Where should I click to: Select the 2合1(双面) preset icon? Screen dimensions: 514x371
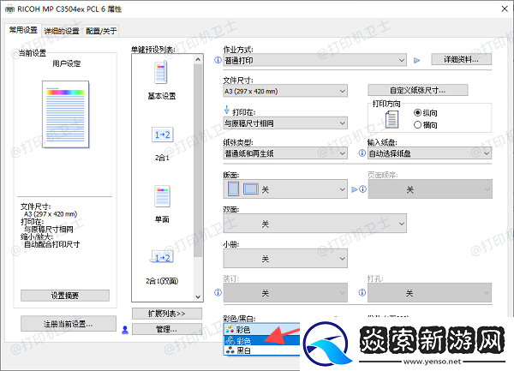point(162,257)
